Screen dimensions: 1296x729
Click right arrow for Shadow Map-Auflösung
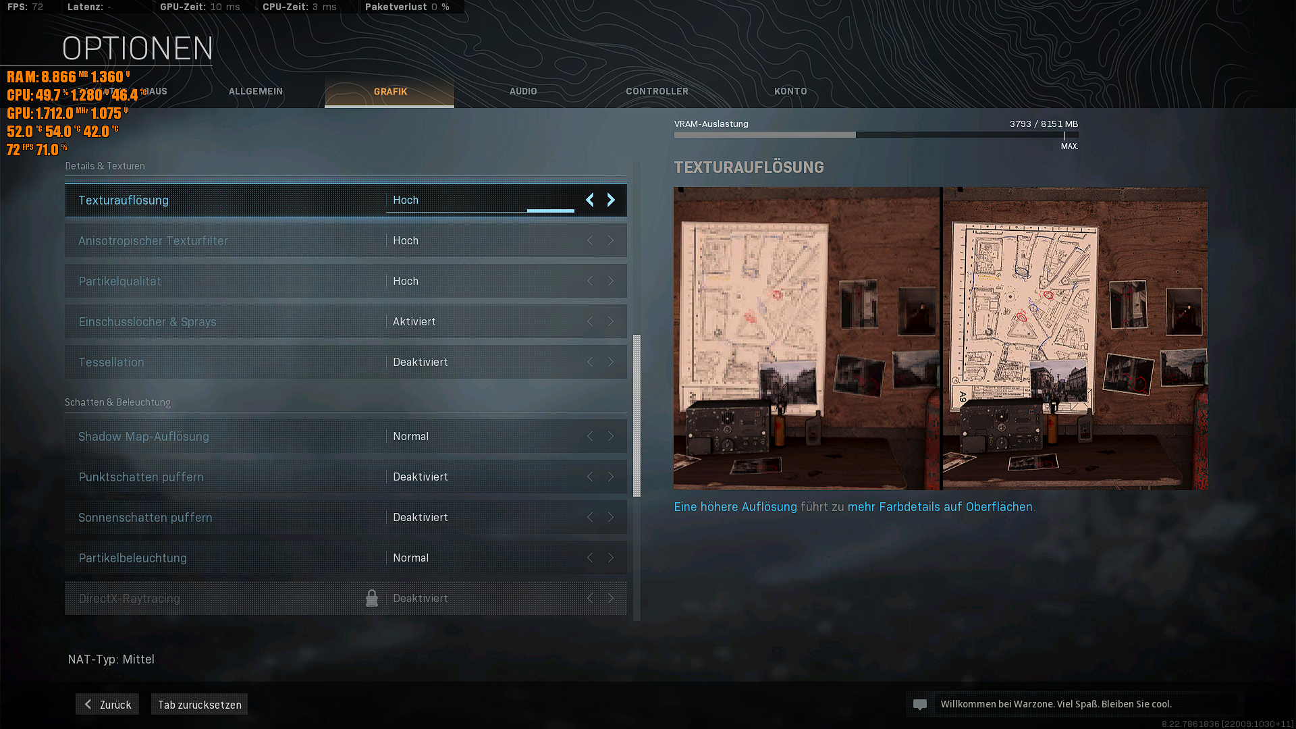coord(611,436)
